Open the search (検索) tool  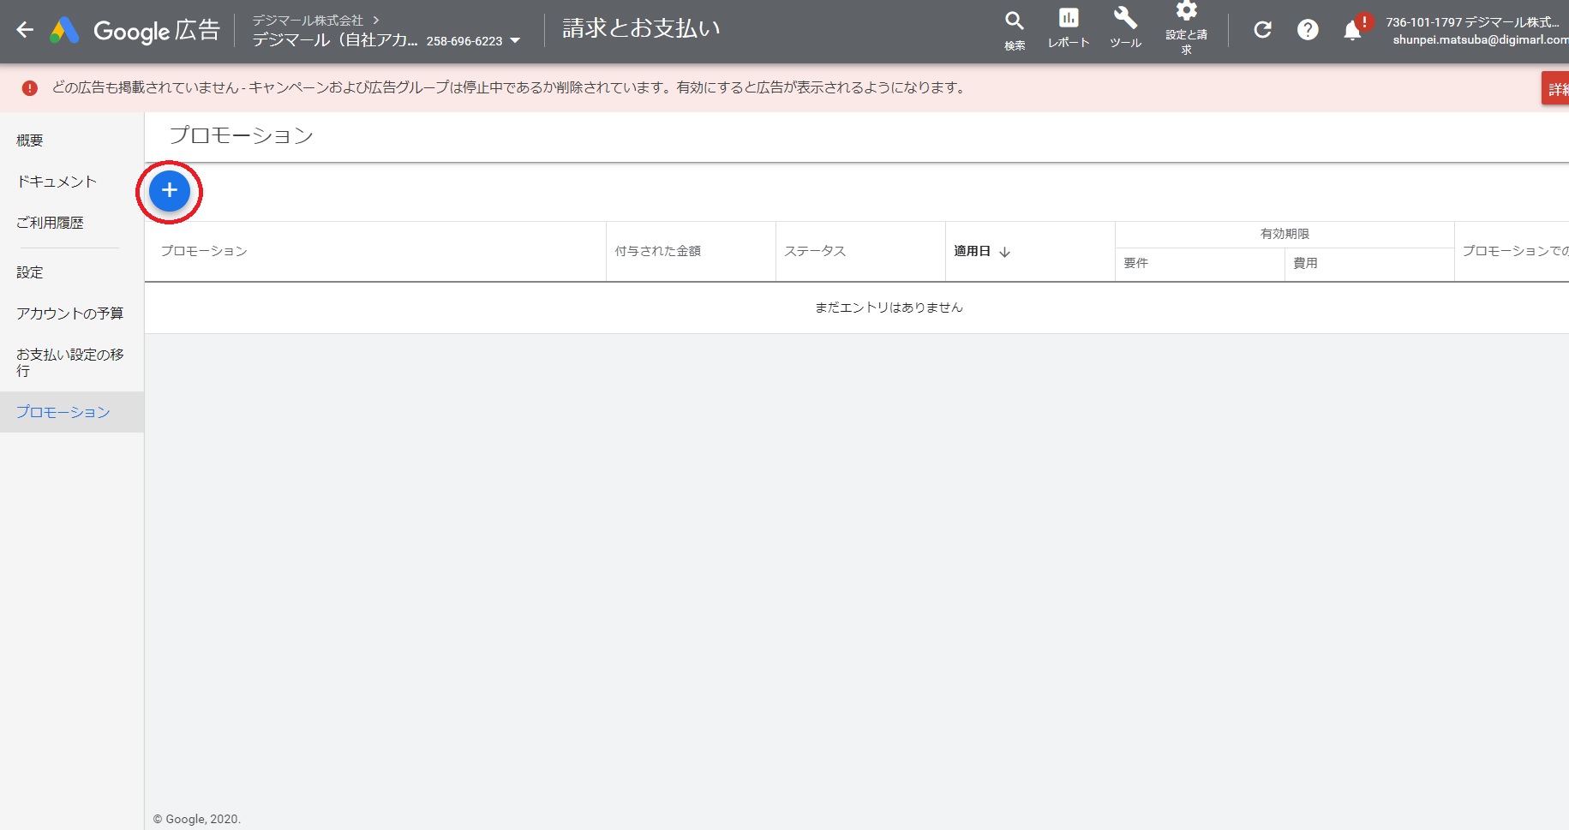click(1015, 30)
